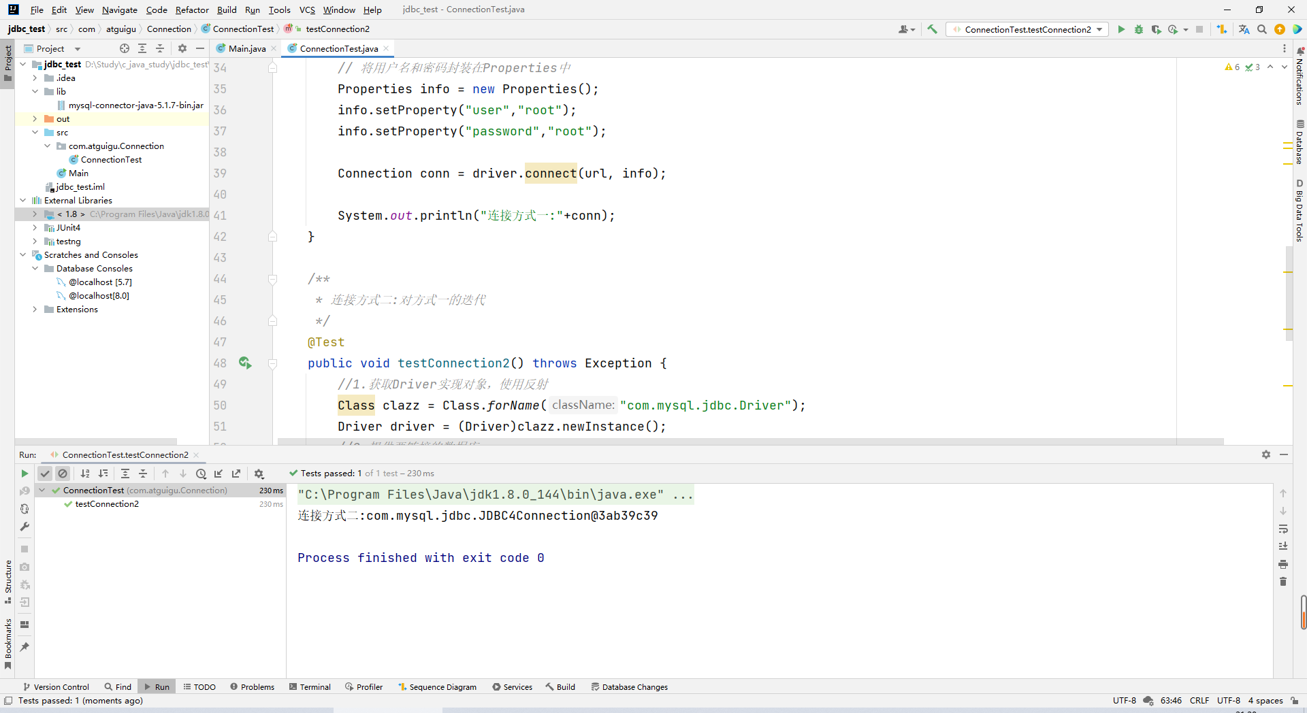Change line separator via CRLF in status bar
The width and height of the screenshot is (1307, 713).
1199,701
